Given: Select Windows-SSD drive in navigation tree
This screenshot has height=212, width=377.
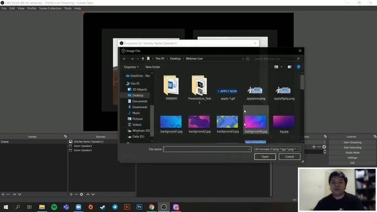Looking at the screenshot, I should 139,131.
